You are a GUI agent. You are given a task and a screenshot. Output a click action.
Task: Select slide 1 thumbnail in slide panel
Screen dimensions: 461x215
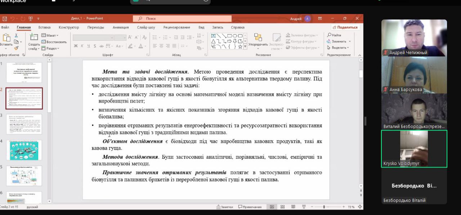tap(24, 73)
